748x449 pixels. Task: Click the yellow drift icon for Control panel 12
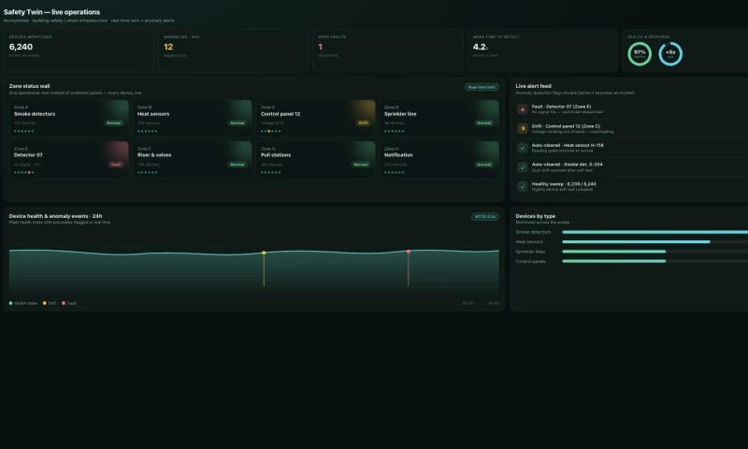tap(523, 128)
